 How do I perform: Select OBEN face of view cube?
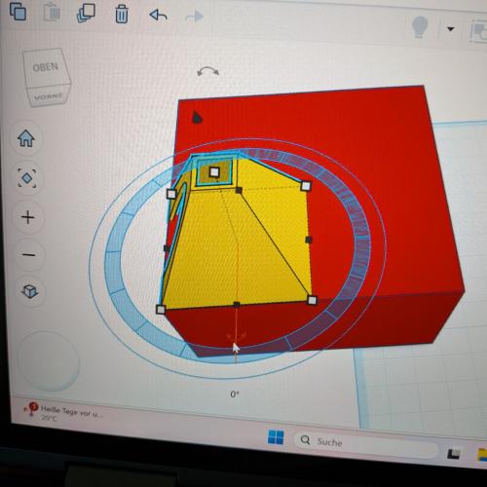pyautogui.click(x=46, y=67)
